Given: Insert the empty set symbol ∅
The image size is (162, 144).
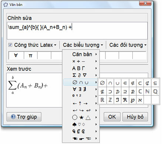Looking at the screenshot, I should 102,83.
